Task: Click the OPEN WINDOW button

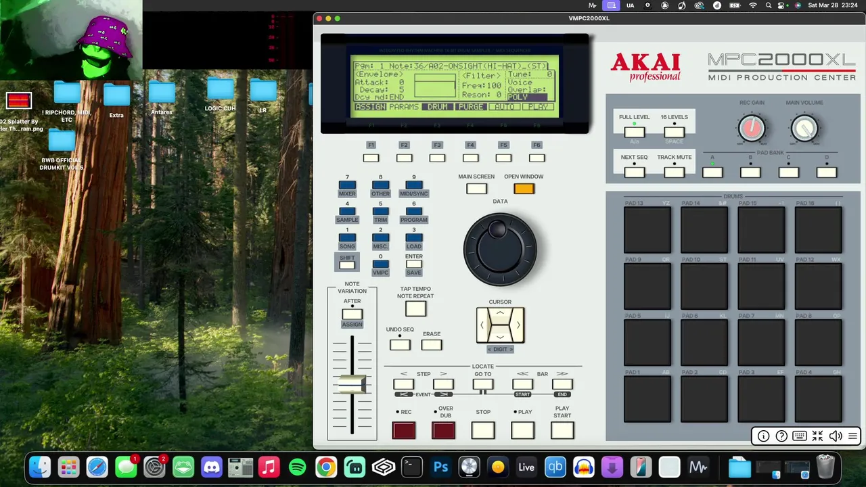Action: 524,189
